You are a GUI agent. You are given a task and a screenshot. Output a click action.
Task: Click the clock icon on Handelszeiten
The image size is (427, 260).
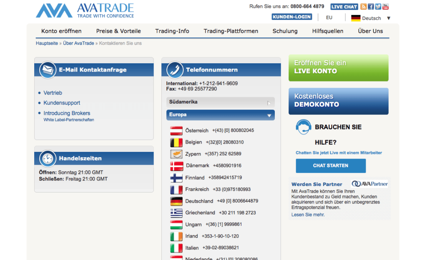48,158
